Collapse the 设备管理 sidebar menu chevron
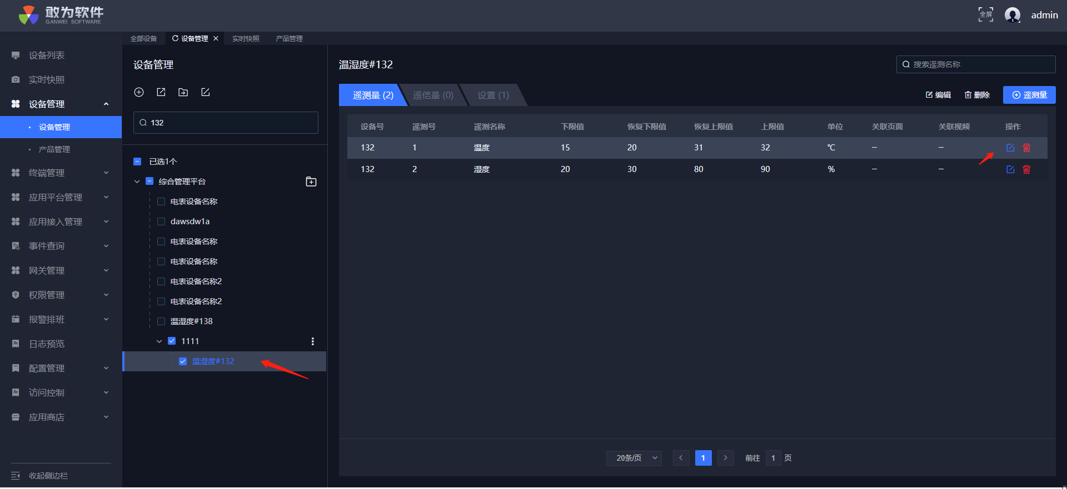The width and height of the screenshot is (1067, 489). tap(106, 104)
